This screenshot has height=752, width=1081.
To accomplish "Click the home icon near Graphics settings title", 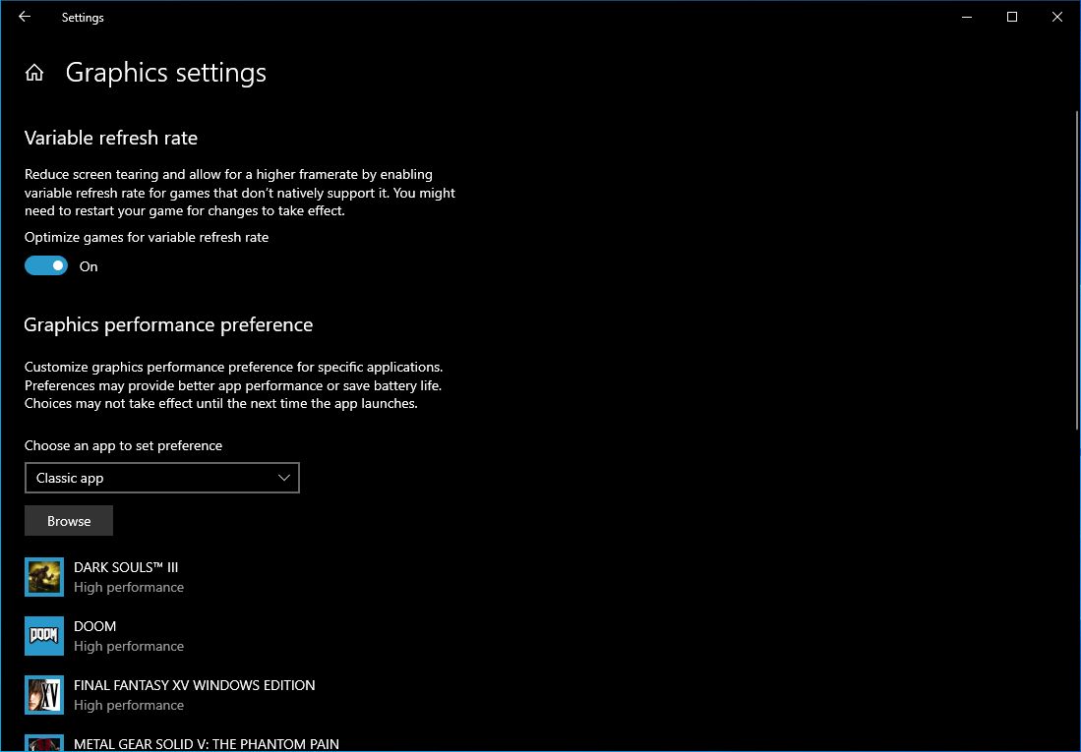I will pos(33,72).
